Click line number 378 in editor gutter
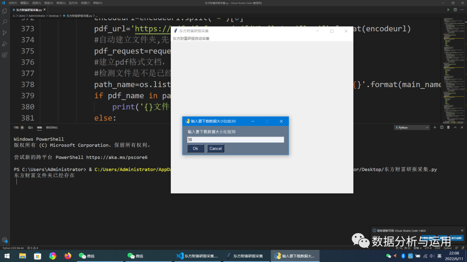467x262 pixels. click(27, 84)
